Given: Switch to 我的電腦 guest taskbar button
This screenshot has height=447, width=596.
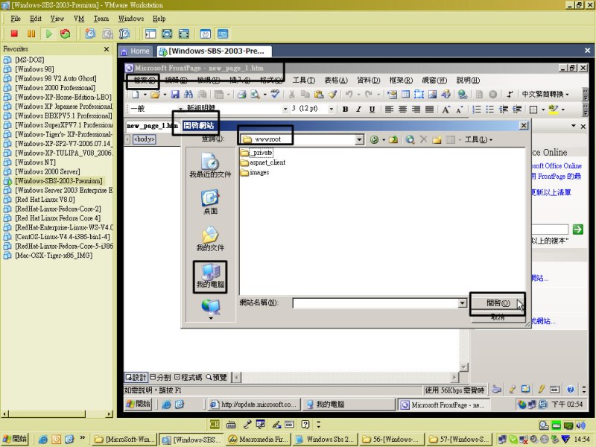Looking at the screenshot, I should (x=348, y=405).
